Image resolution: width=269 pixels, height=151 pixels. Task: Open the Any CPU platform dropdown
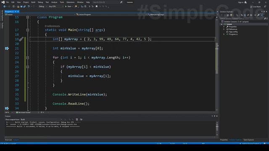tap(56, 7)
